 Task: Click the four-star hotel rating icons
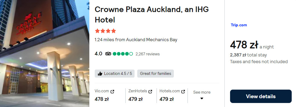(x=105, y=31)
